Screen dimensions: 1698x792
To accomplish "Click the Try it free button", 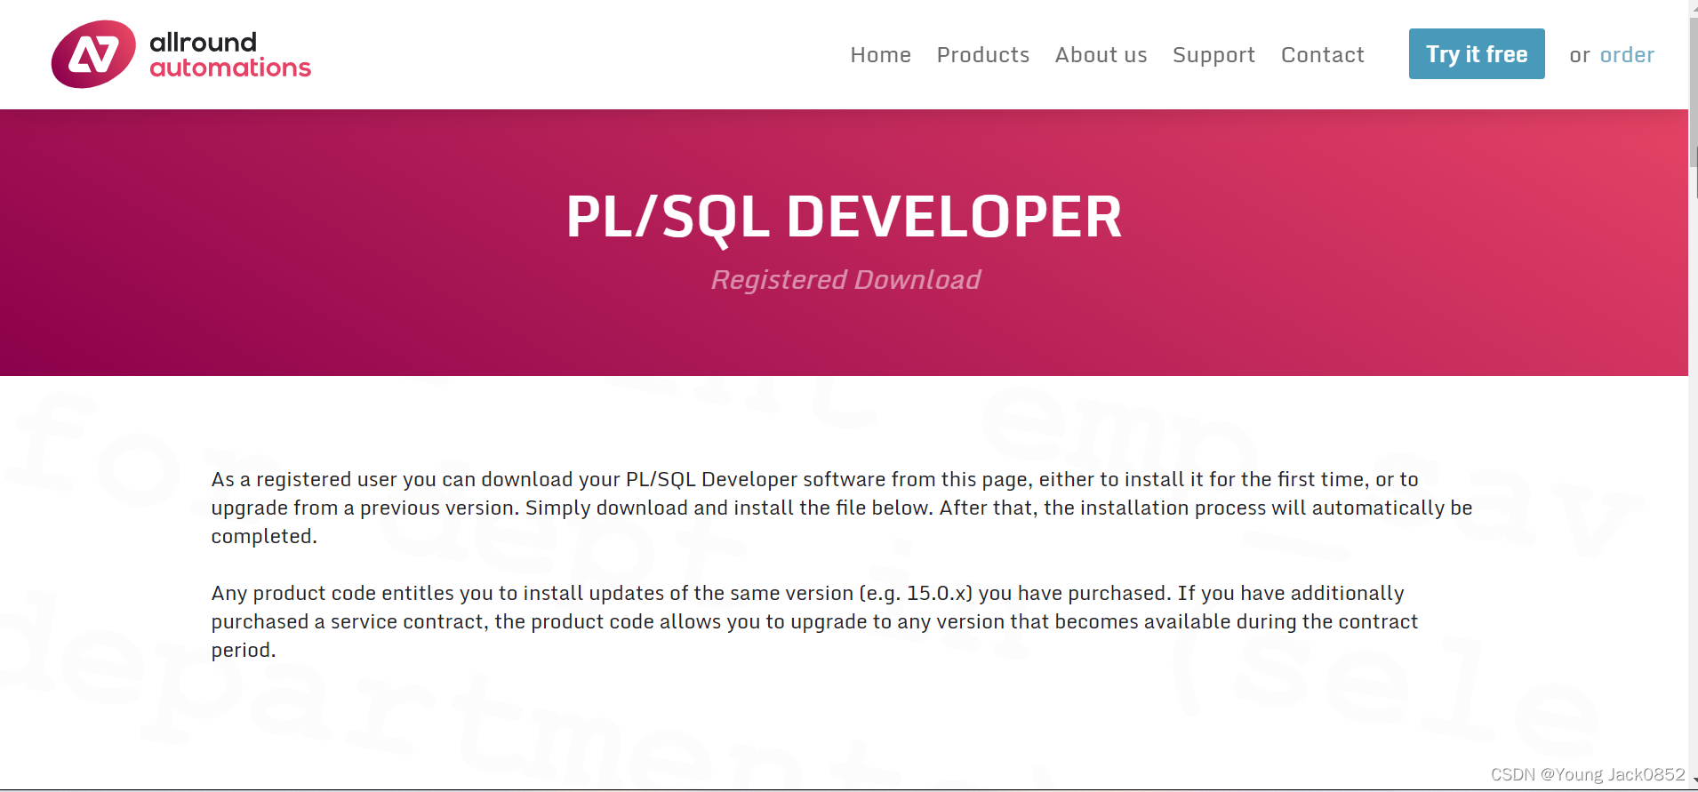I will point(1477,54).
